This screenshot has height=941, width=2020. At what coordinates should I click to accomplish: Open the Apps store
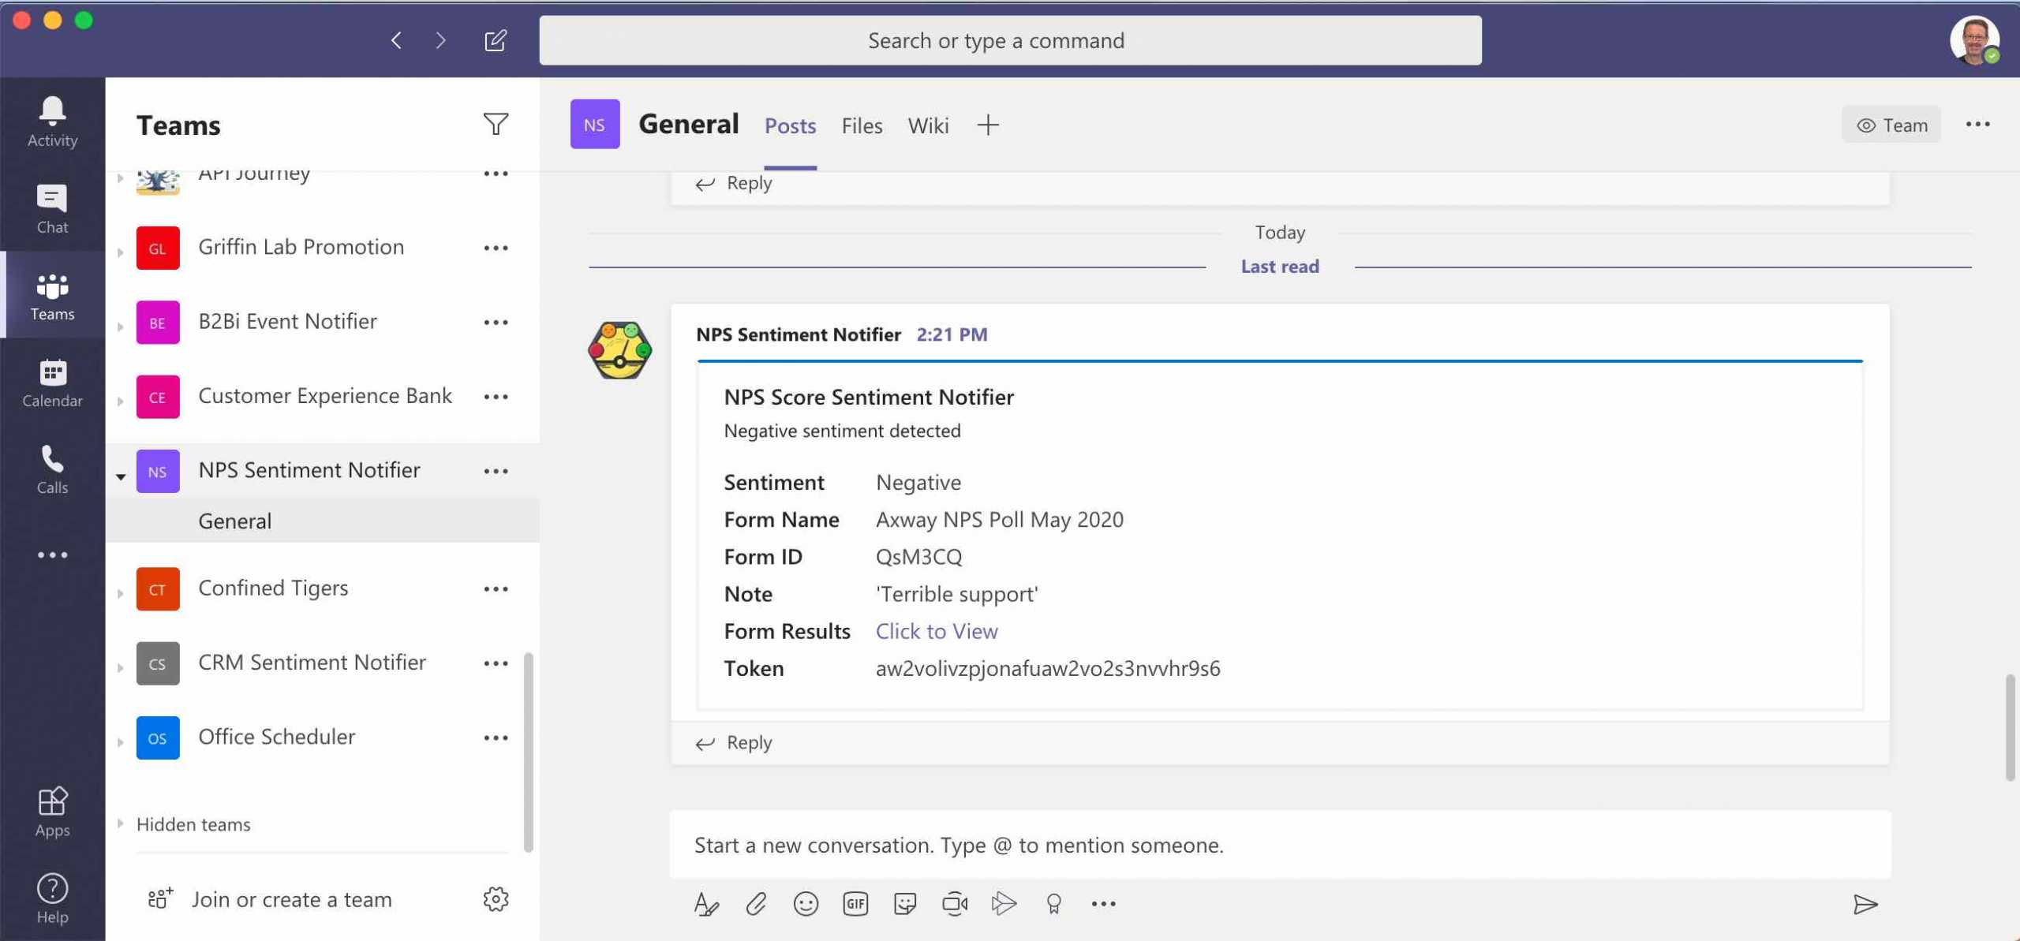pyautogui.click(x=52, y=812)
